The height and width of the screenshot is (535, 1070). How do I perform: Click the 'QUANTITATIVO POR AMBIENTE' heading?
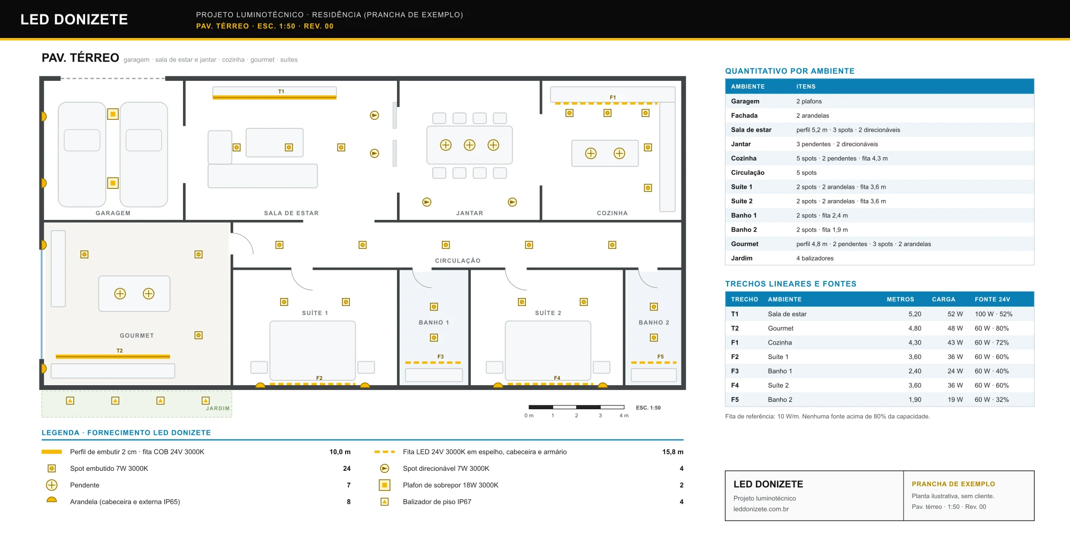(790, 71)
